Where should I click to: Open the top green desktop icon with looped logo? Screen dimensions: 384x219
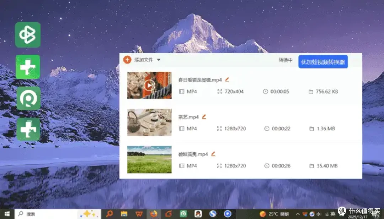pyautogui.click(x=28, y=35)
